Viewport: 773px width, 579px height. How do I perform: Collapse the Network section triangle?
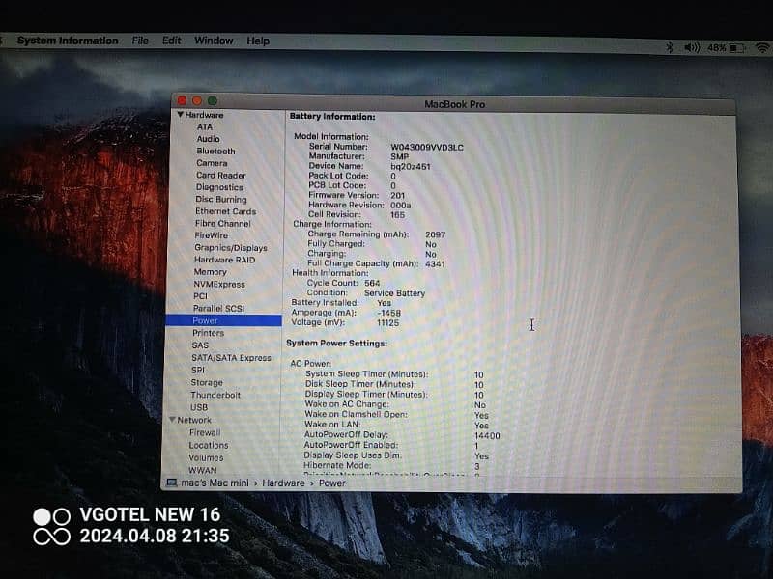[x=172, y=420]
